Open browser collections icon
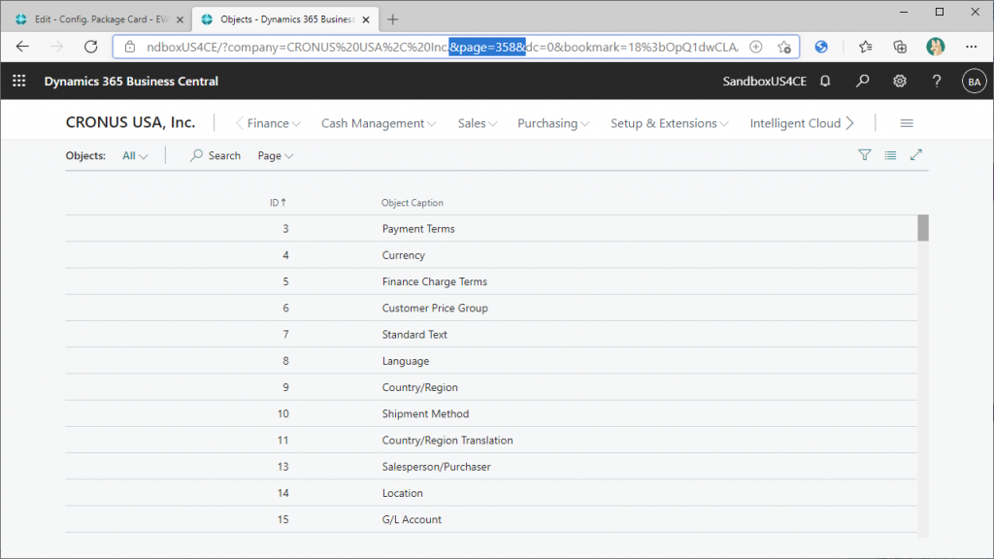994x559 pixels. tap(900, 47)
